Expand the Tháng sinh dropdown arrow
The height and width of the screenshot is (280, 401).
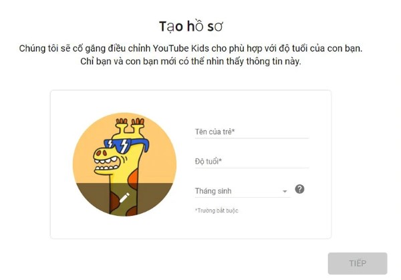point(285,191)
